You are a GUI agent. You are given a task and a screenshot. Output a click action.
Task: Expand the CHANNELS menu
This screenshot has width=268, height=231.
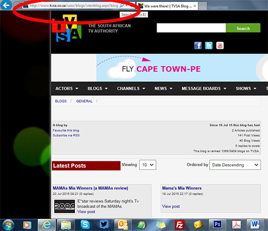point(131,88)
